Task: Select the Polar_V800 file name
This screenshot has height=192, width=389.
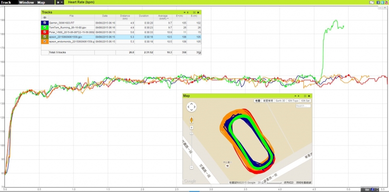Action: point(72,32)
